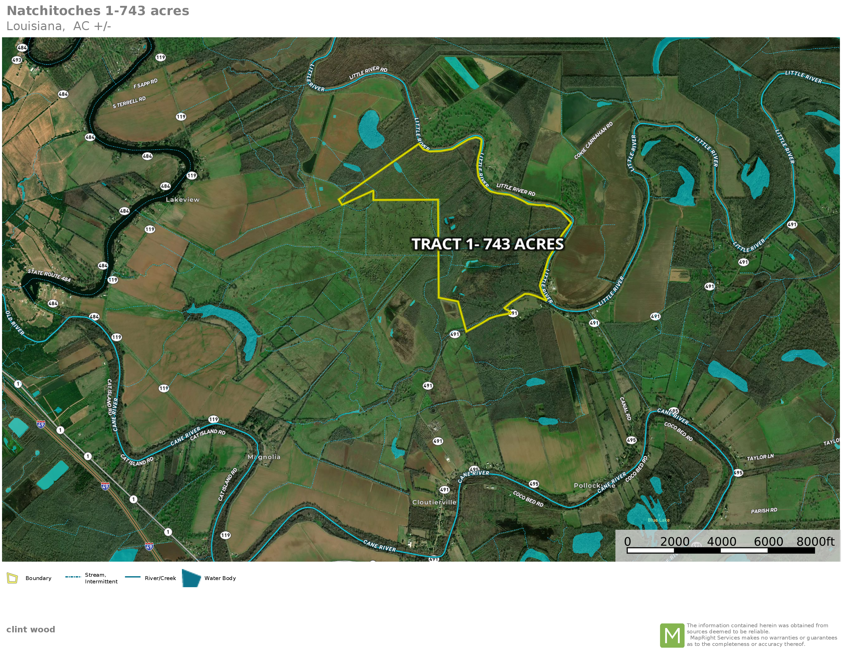Click the route 495 marker near Pollock
Screen dimensions: 843x651
(534, 484)
